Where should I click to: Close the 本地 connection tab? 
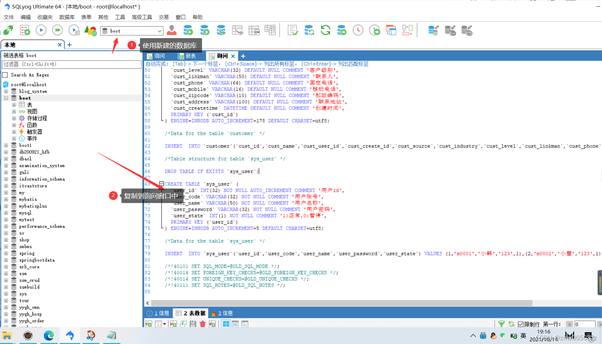(60, 45)
